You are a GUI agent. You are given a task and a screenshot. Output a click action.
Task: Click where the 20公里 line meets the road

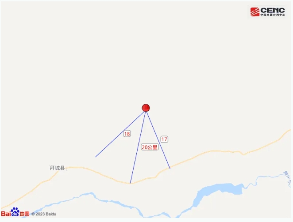pyautogui.click(x=130, y=184)
